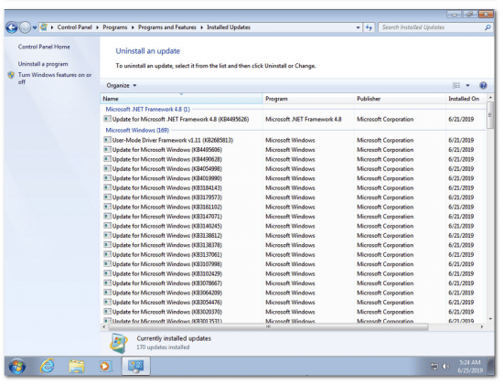Click the icon of update KB3179573

point(107,197)
